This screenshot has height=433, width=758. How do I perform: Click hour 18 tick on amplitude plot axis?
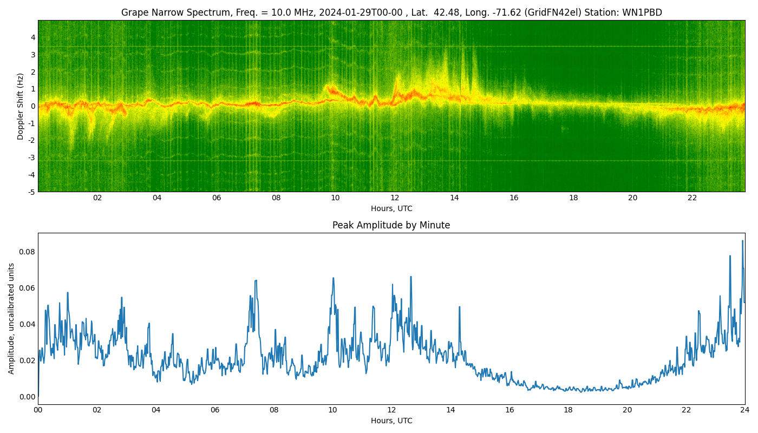568,410
